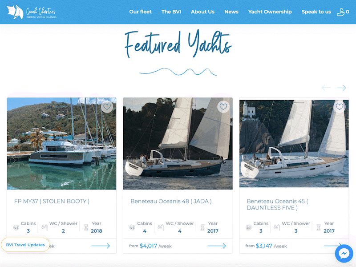This screenshot has width=356, height=267.
Task: Open the Our fleet menu
Action: [140, 12]
